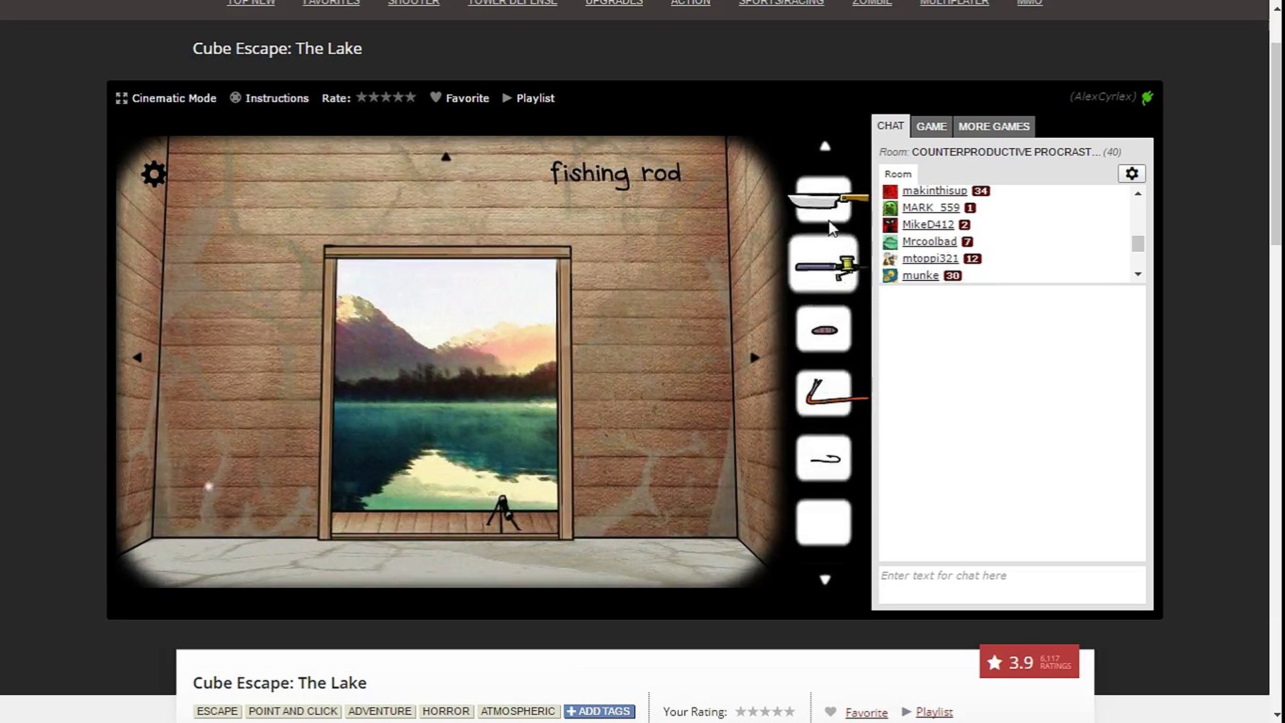Click the Favorite link below the game

pos(866,713)
